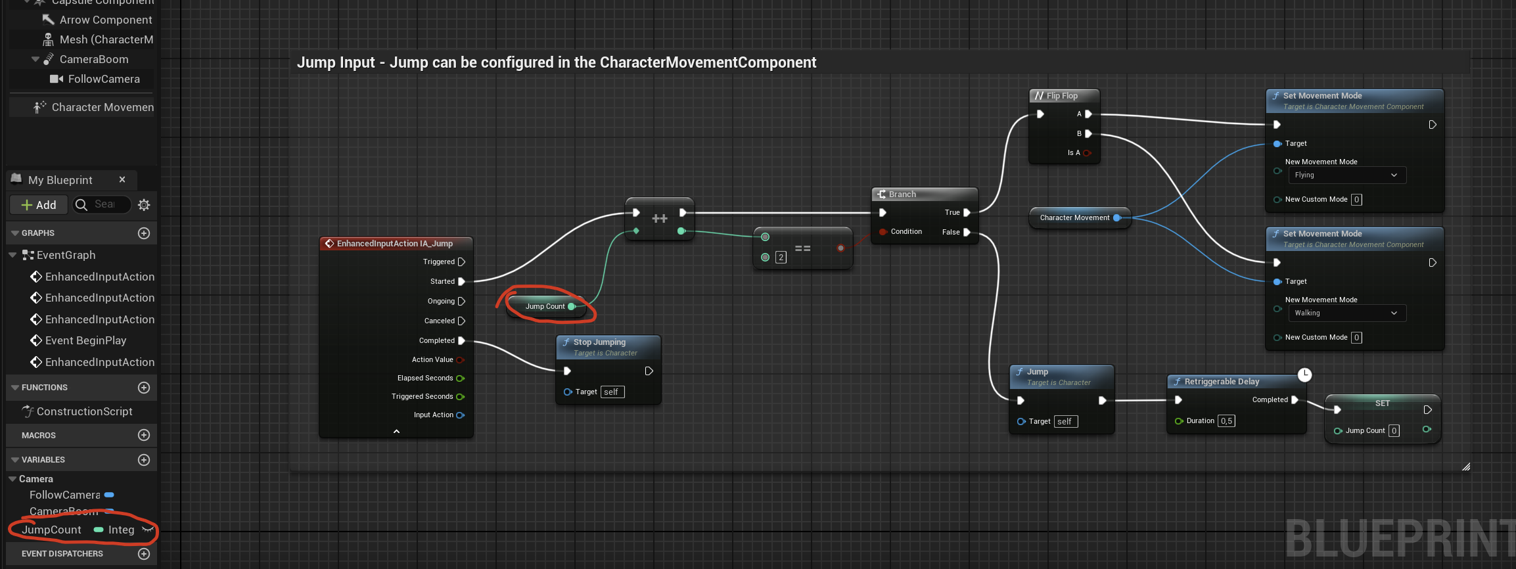The image size is (1516, 569).
Task: Select the CameraBoom variable in Camera category
Action: [x=64, y=511]
